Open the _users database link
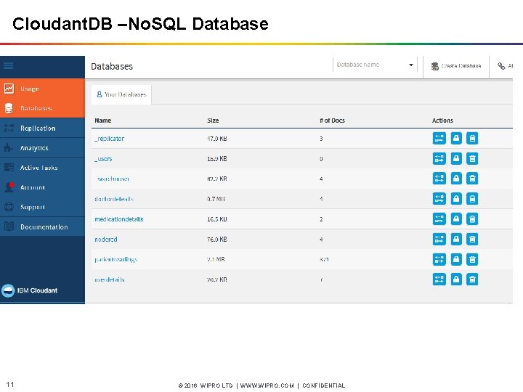The width and height of the screenshot is (523, 392). tap(103, 159)
